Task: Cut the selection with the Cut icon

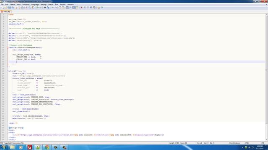Action: tap(26, 7)
